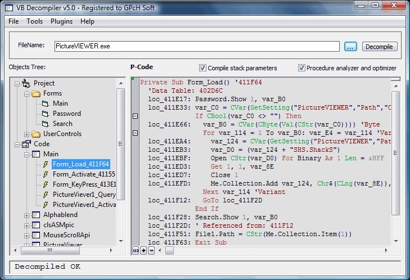Click the Project root icon in tree
This screenshot has width=410, height=280.
point(26,83)
